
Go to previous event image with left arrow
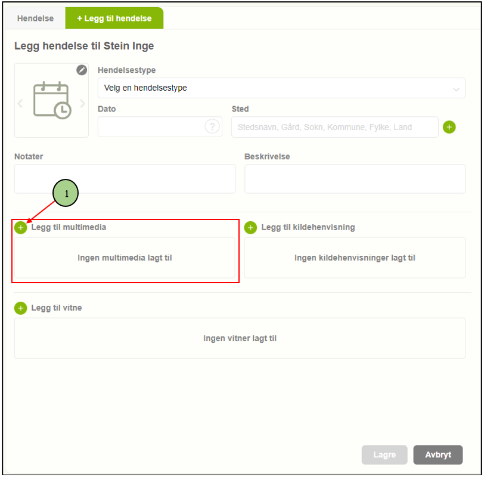point(20,104)
